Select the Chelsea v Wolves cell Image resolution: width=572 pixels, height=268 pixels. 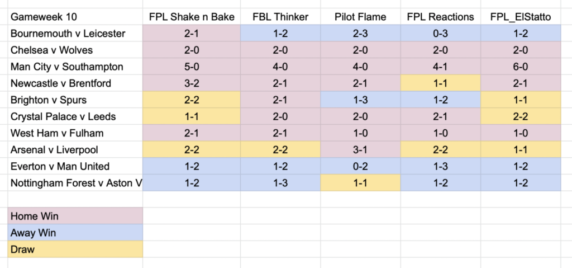75,50
